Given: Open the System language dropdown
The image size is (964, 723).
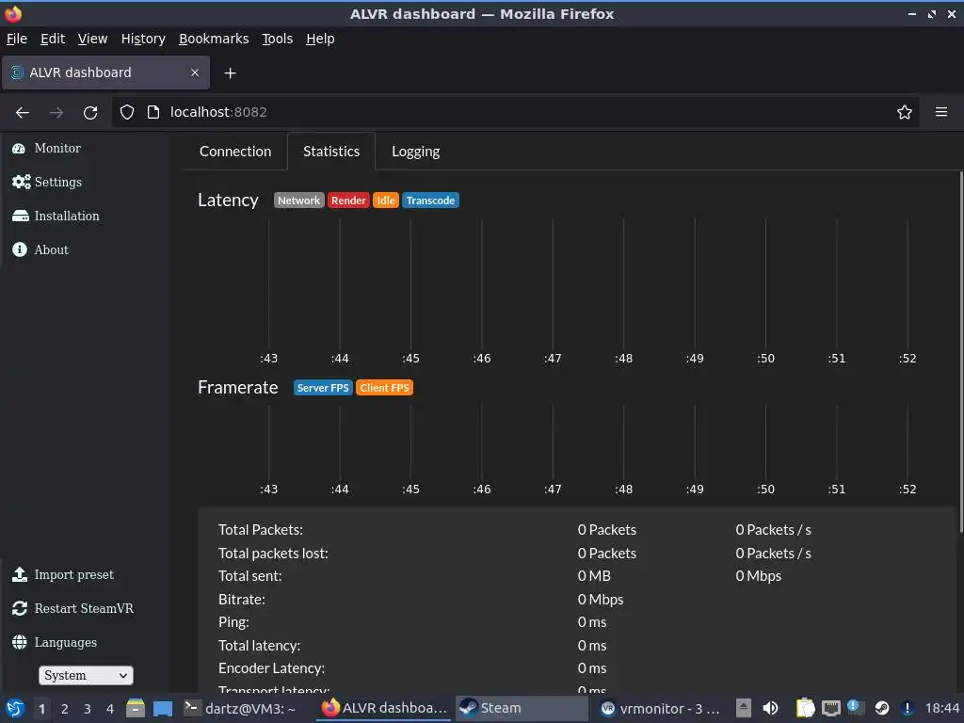Looking at the screenshot, I should click(x=86, y=675).
